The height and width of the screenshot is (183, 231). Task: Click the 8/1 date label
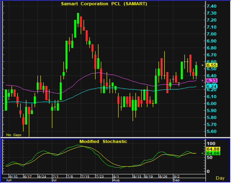click(x=116, y=176)
